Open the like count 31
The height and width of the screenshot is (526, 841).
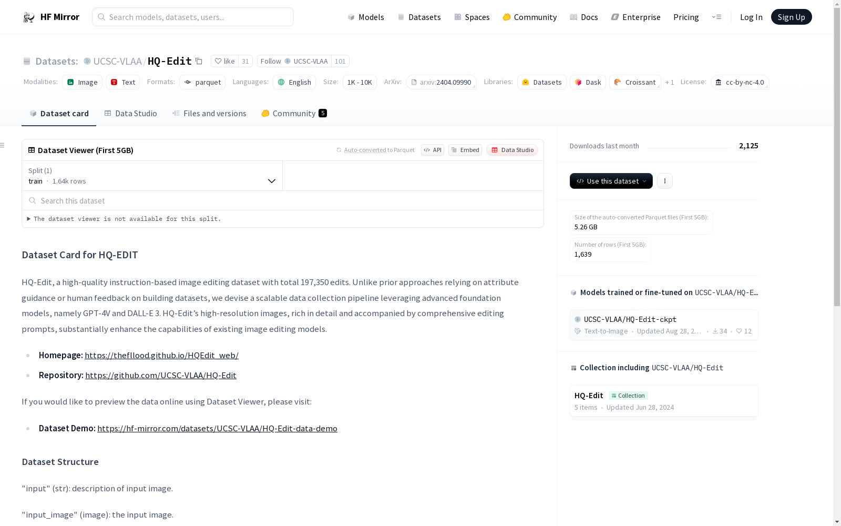pyautogui.click(x=245, y=61)
